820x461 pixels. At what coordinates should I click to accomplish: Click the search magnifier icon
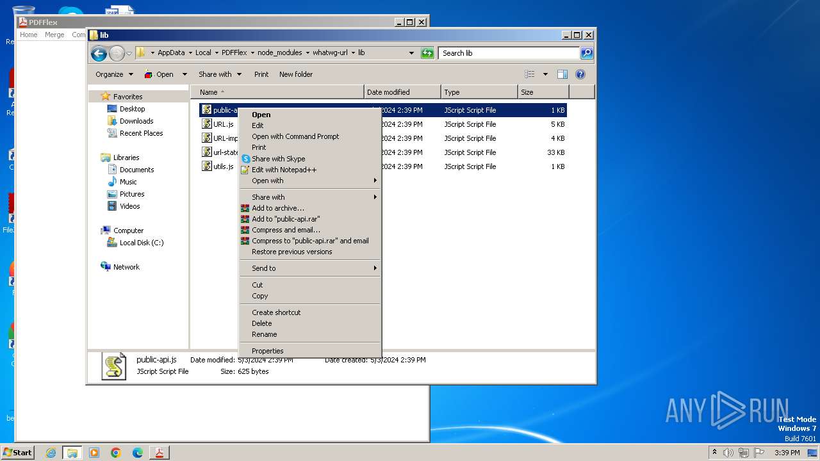coord(587,53)
